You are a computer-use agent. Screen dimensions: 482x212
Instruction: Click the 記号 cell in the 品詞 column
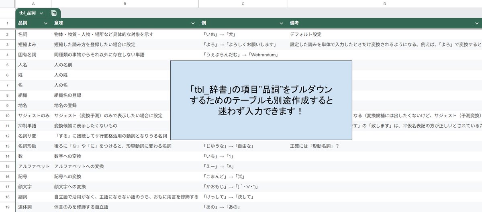pyautogui.click(x=33, y=177)
